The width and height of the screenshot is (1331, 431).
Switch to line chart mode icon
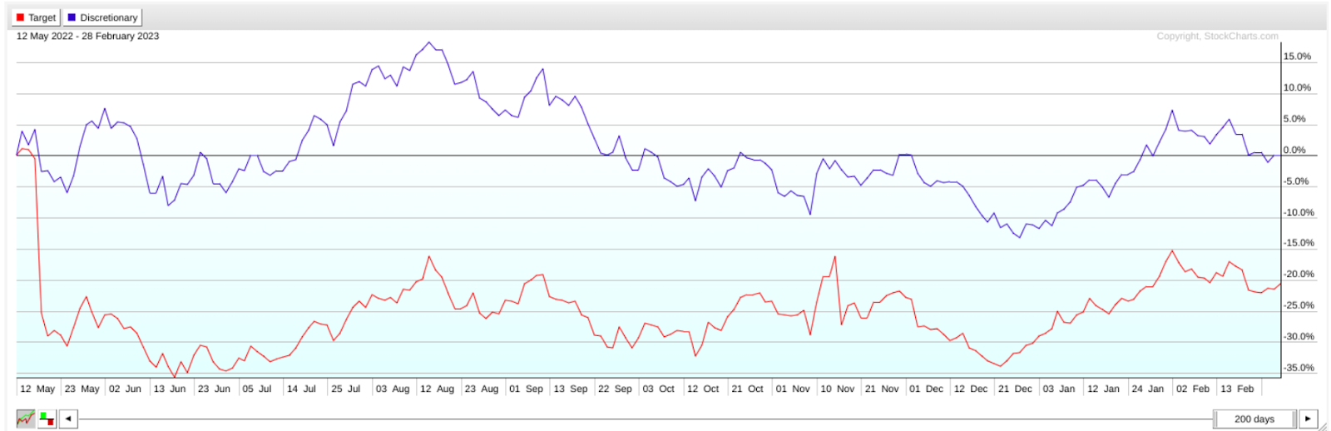tap(26, 419)
